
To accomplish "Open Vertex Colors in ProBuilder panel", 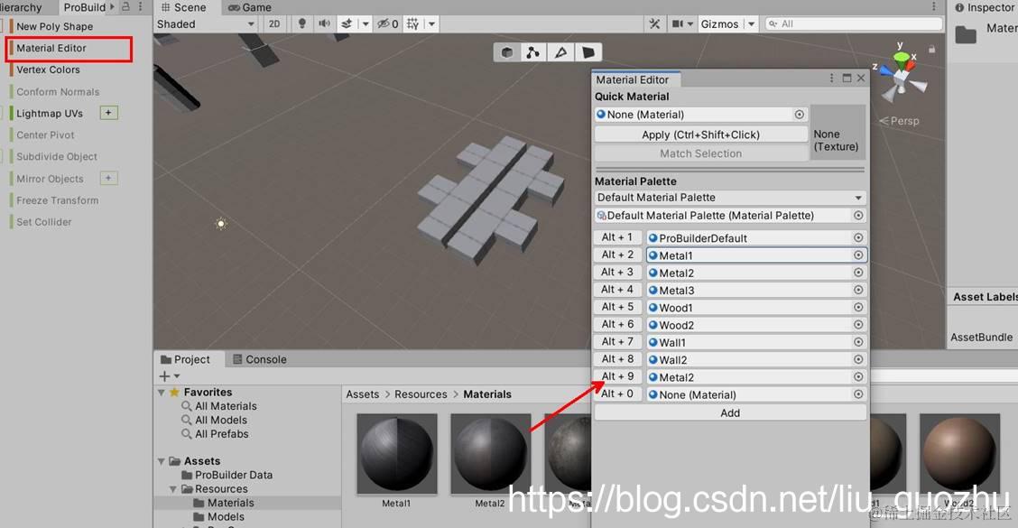I will (x=48, y=69).
